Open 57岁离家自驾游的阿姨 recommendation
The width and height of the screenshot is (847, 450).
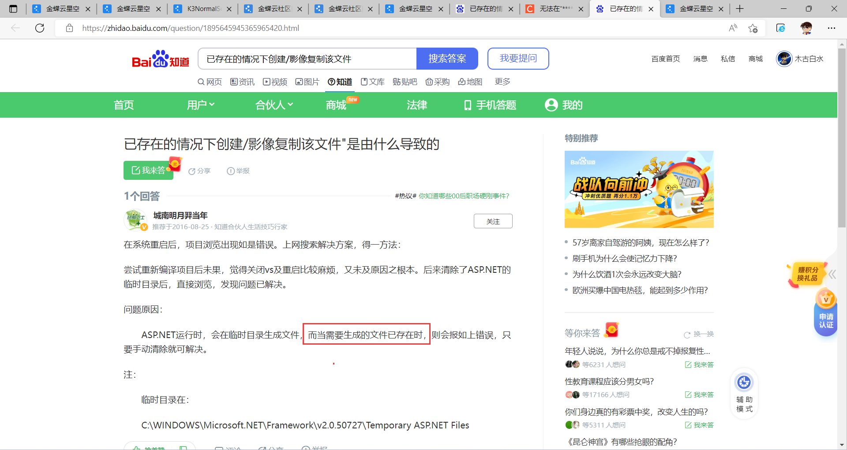[641, 243]
